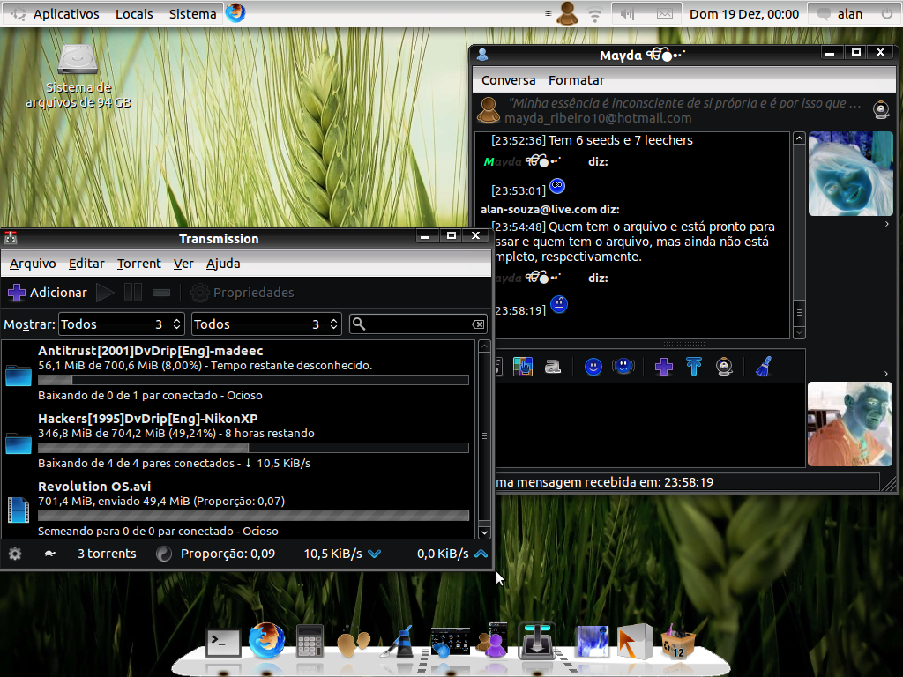Click the smiley emoticon icon in chat

click(593, 367)
